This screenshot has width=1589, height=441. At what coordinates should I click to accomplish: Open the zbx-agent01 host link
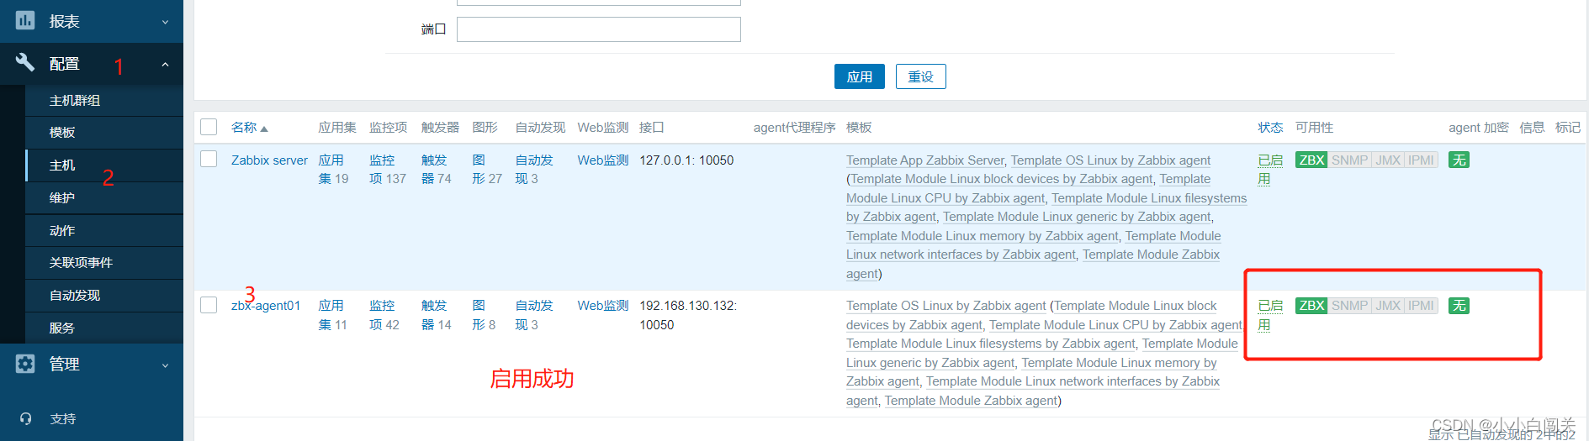point(266,306)
